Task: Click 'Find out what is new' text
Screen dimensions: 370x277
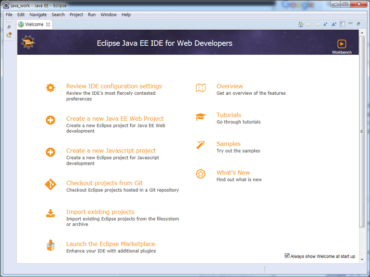Action: (x=239, y=180)
